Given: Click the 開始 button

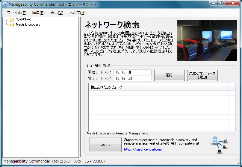Looking at the screenshot, I should tap(169, 75).
